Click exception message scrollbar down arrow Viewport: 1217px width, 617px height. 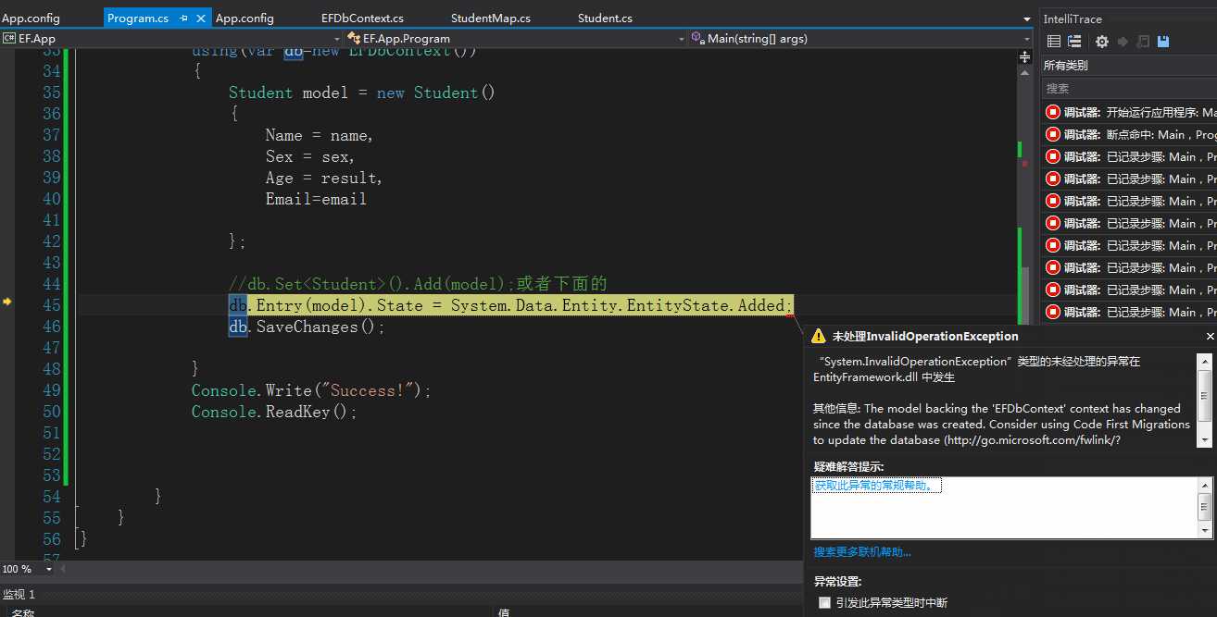click(1205, 441)
